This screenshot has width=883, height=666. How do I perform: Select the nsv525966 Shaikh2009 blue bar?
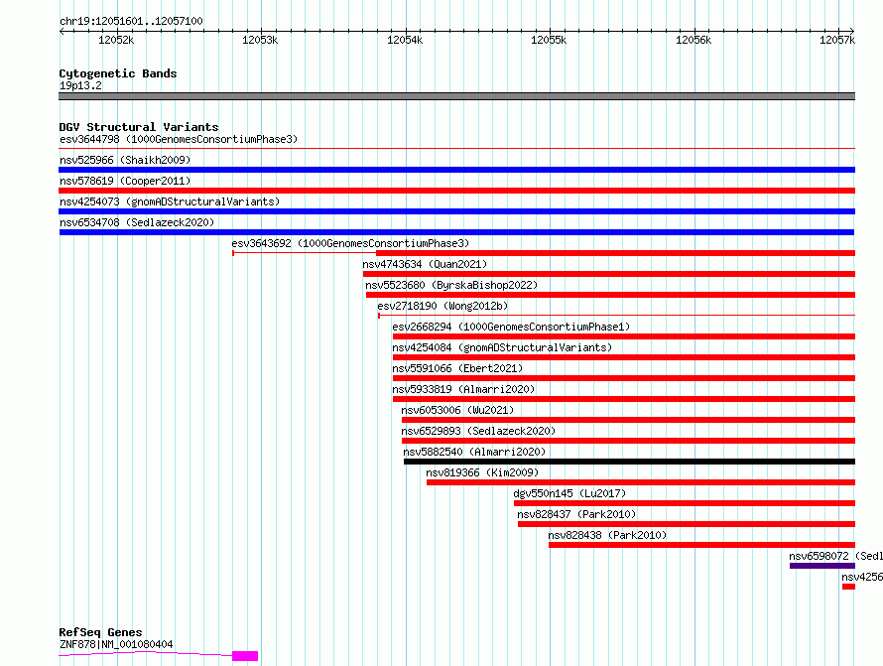pos(456,170)
